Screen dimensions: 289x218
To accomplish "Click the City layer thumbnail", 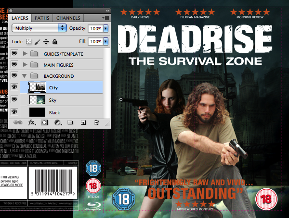I will 37,87.
